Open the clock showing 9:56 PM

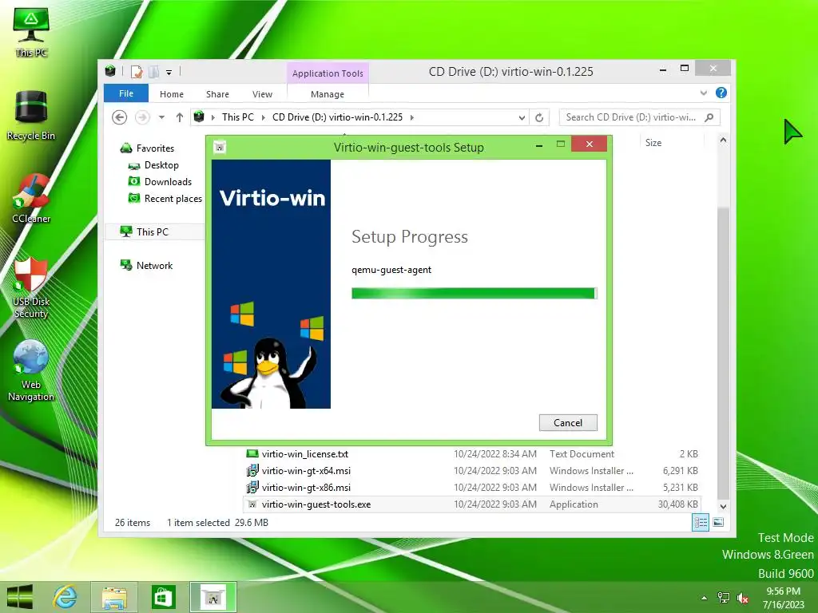(783, 597)
